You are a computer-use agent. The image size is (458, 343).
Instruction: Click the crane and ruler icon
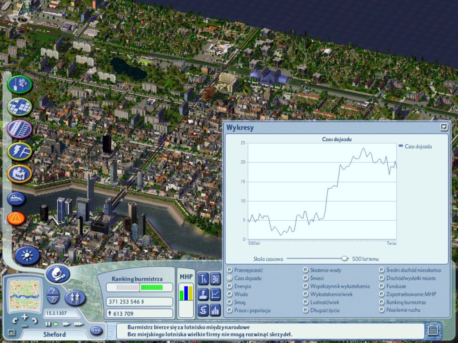[x=203, y=279]
